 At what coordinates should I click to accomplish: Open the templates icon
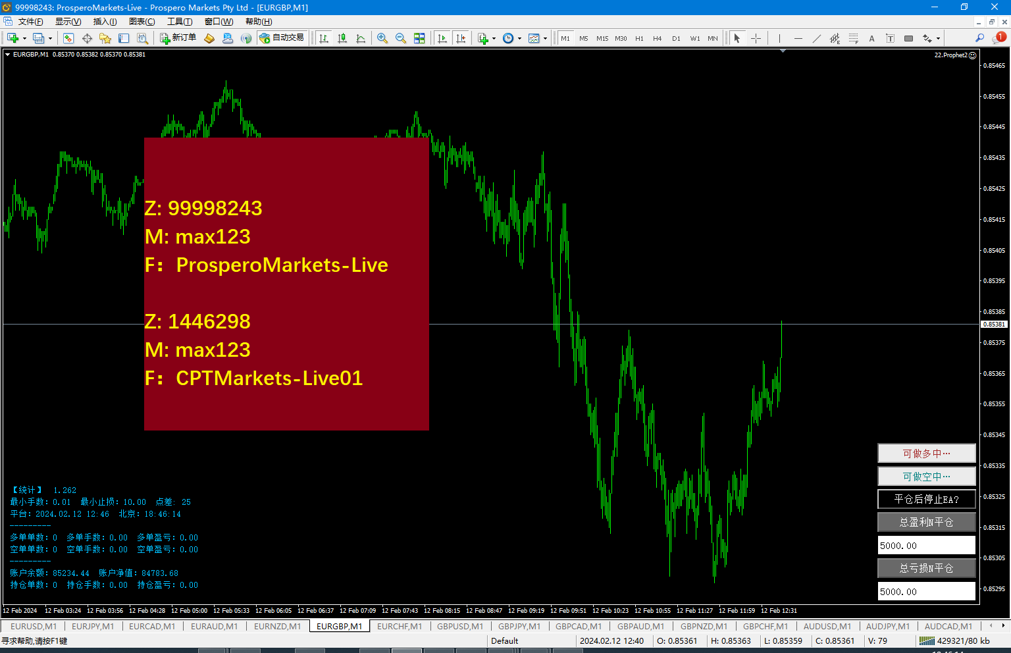click(x=534, y=38)
